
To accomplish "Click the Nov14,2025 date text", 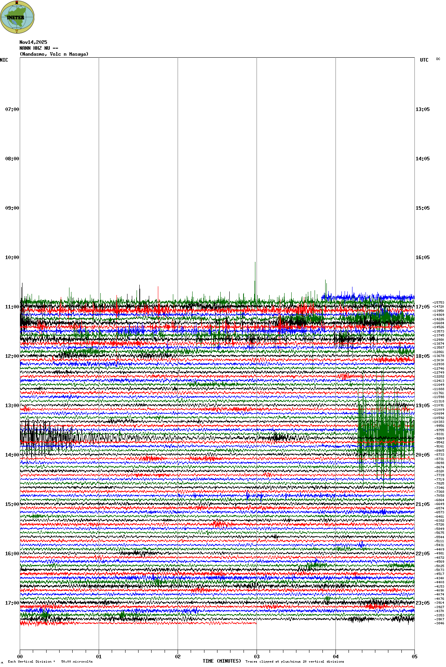I will click(x=33, y=42).
